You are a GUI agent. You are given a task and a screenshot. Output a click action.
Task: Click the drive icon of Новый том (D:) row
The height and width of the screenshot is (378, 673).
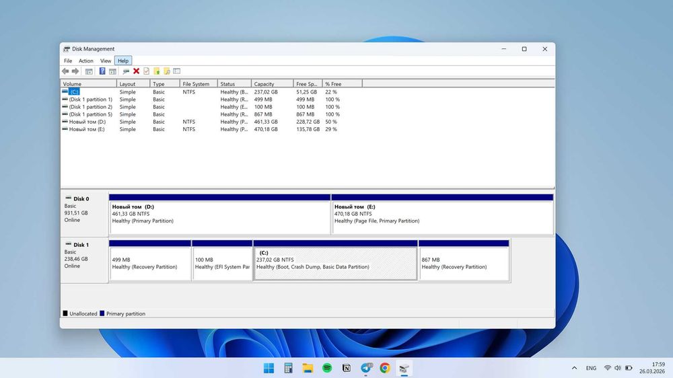coord(65,122)
